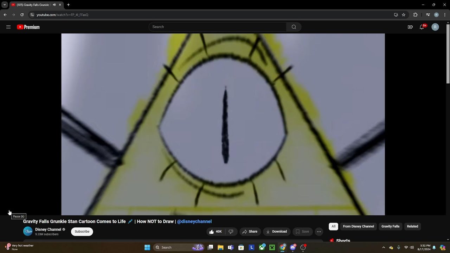
Task: Open Task View on the taskbar
Action: point(210,247)
